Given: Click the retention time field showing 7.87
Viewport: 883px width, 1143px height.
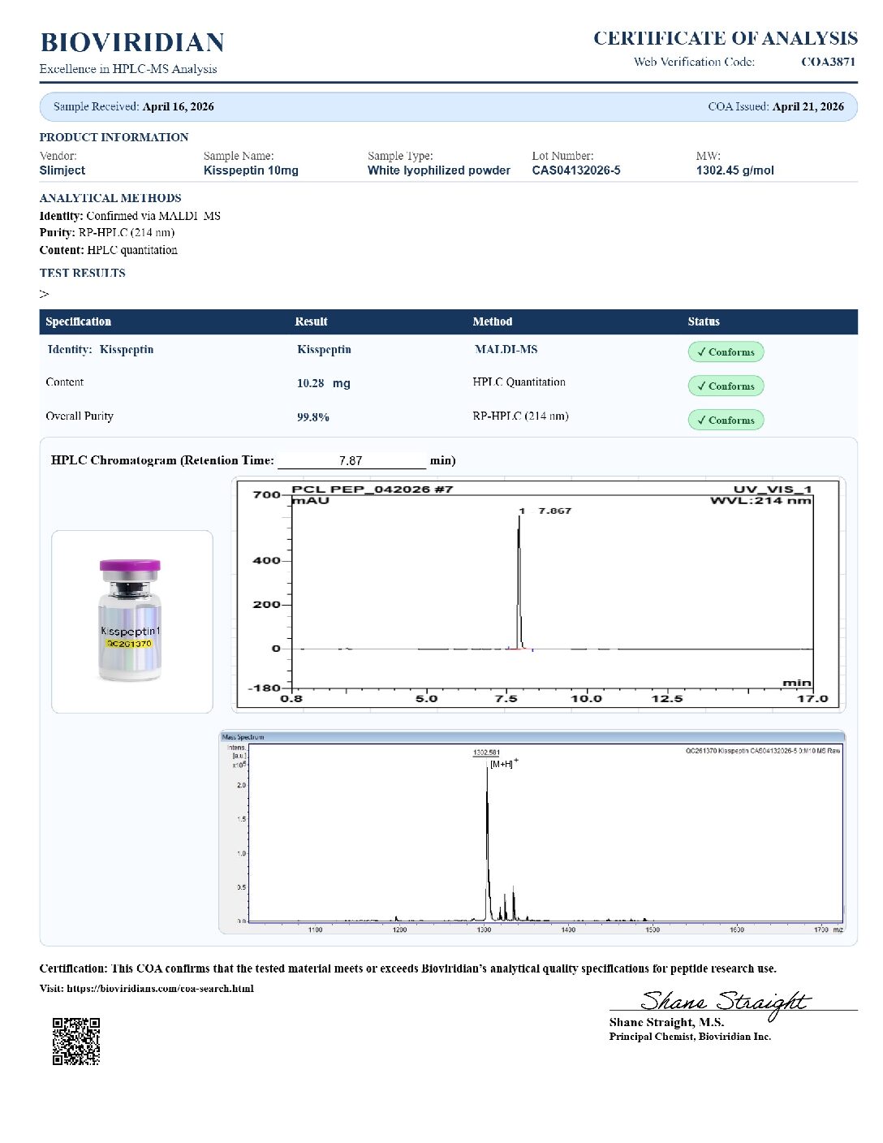Looking at the screenshot, I should (351, 460).
